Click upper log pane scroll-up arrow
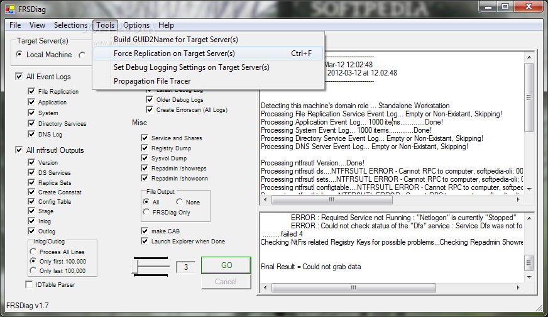 [x=529, y=57]
